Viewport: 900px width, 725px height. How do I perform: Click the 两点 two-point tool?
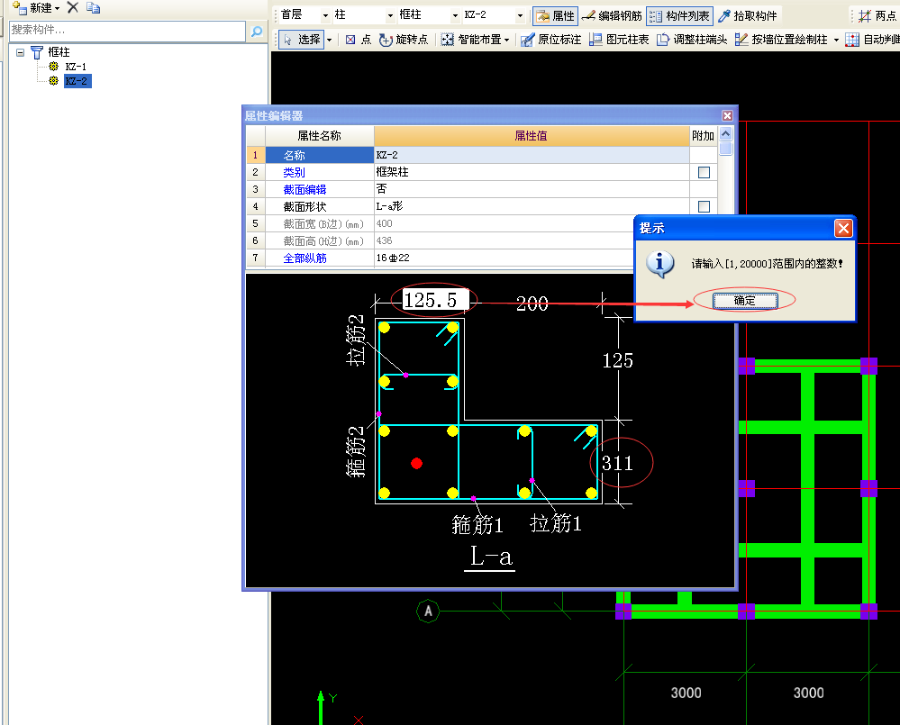877,15
